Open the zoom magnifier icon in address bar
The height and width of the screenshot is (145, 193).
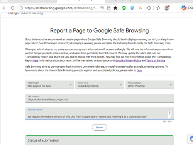coord(102,8)
